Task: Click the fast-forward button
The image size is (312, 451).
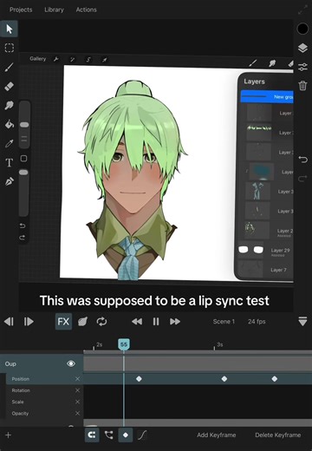Action: pos(175,322)
